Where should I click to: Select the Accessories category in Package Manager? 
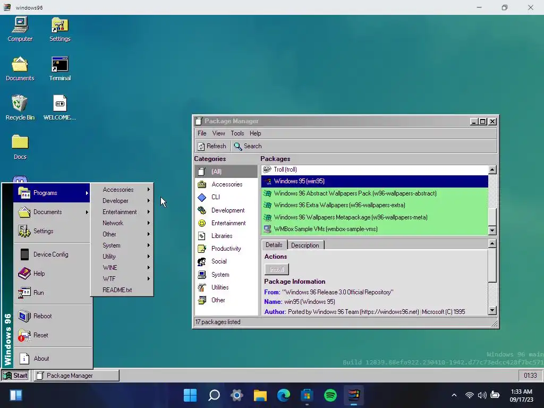(226, 184)
